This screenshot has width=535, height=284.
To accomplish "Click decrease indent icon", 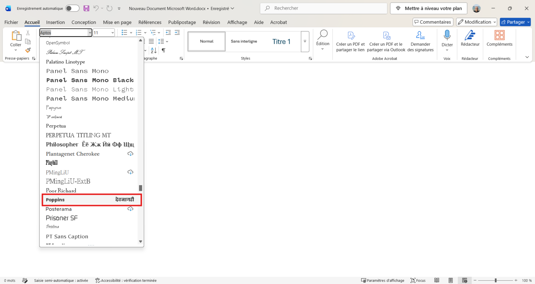I will tap(168, 32).
